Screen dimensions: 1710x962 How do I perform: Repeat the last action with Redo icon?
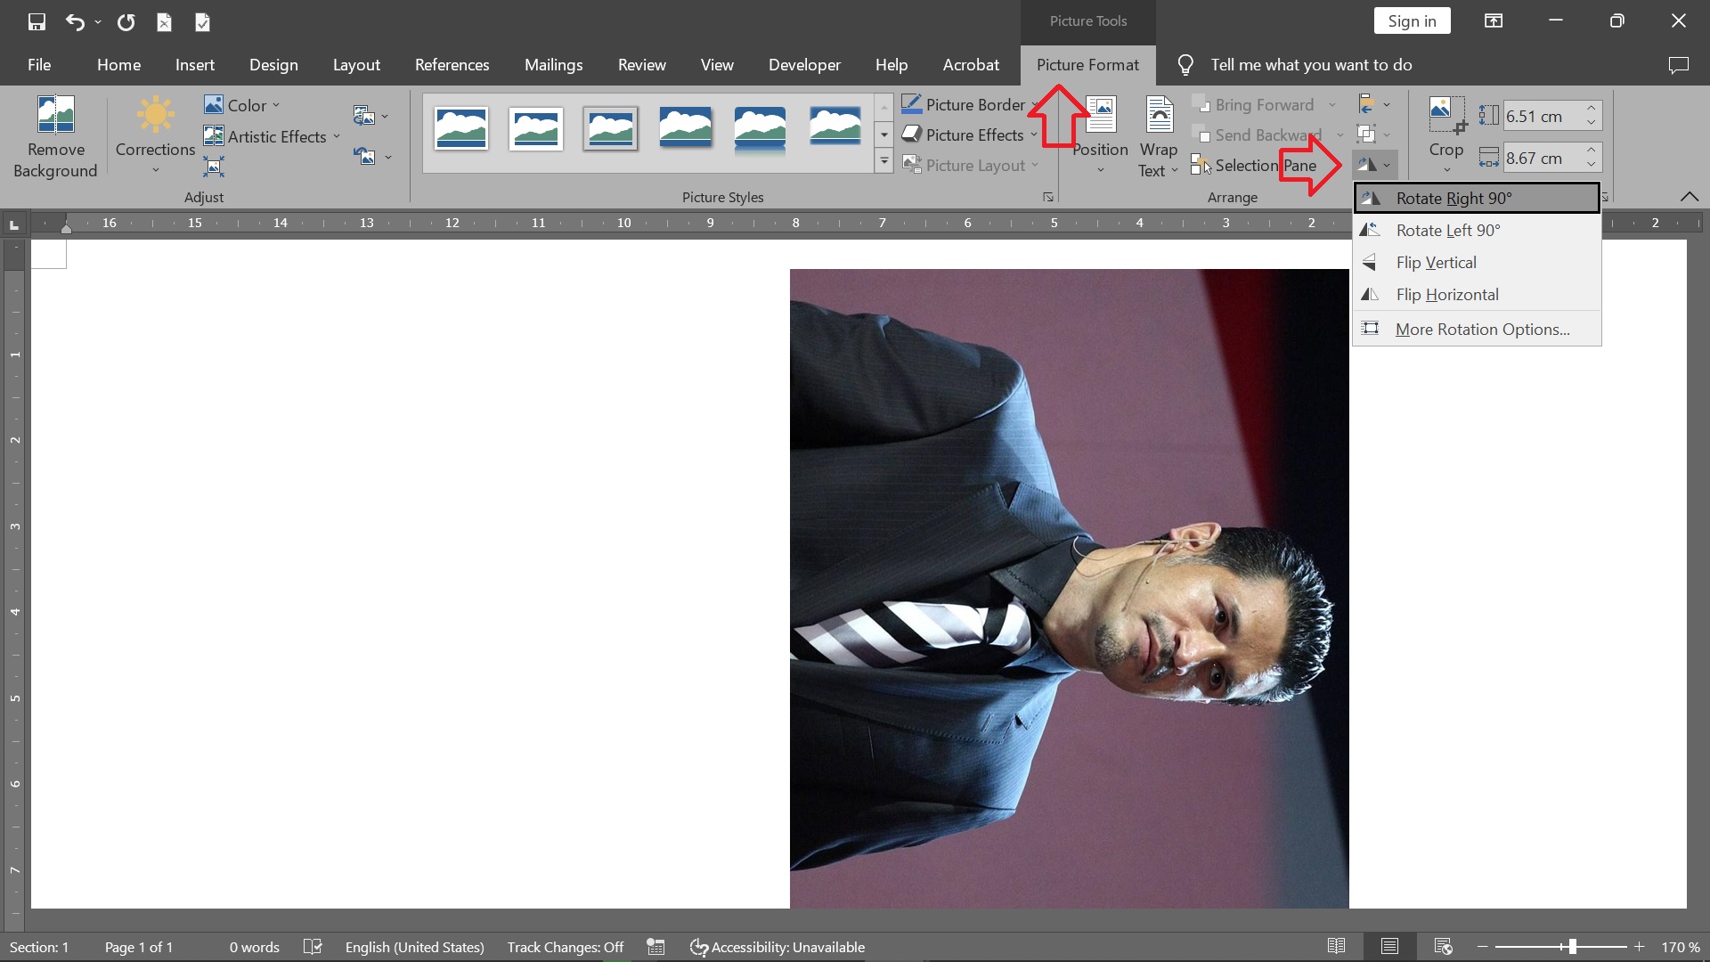pyautogui.click(x=126, y=22)
